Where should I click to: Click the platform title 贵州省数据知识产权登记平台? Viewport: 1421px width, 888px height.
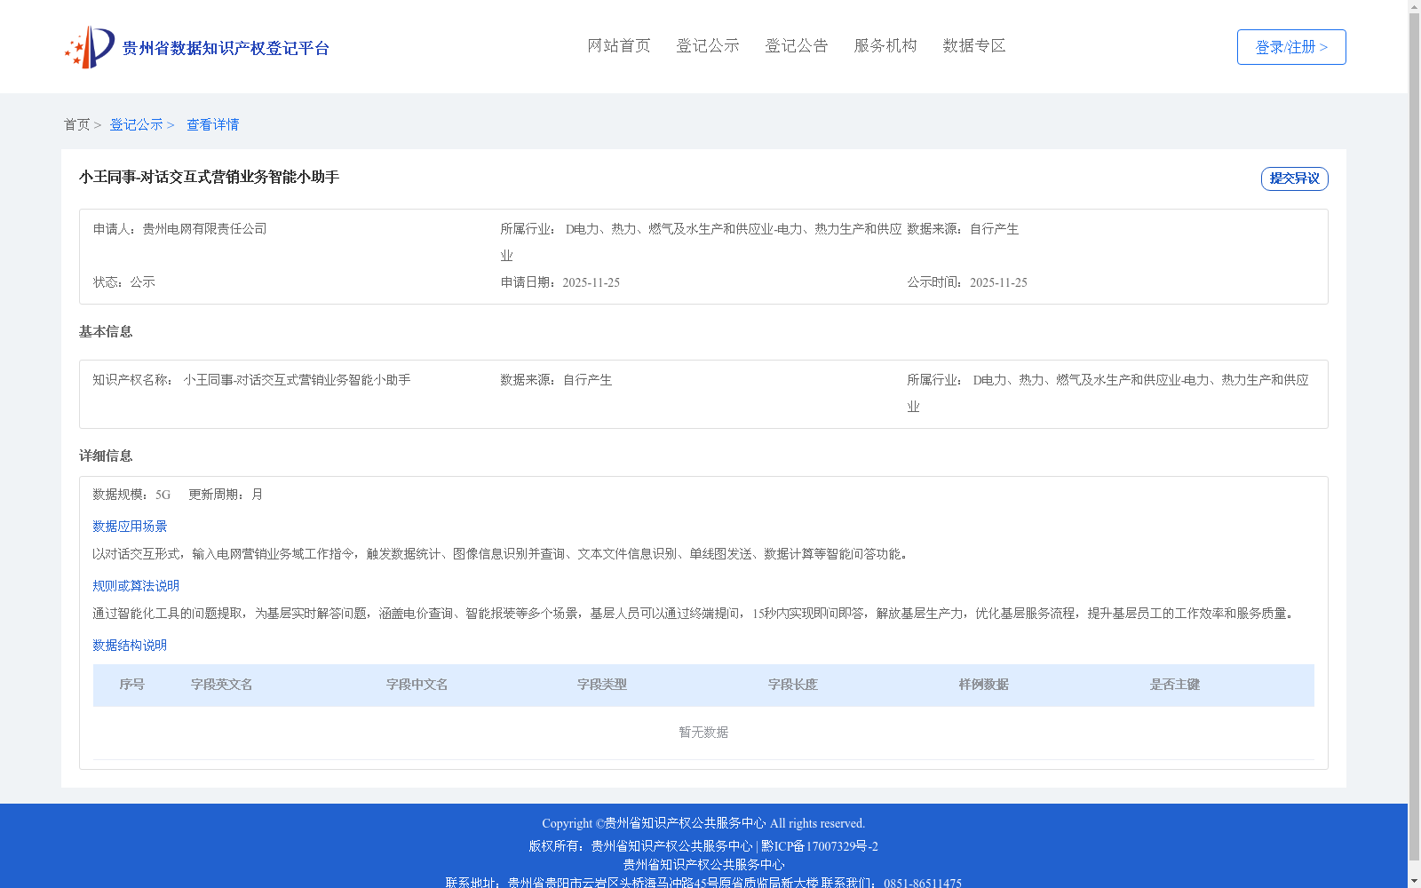tap(226, 48)
